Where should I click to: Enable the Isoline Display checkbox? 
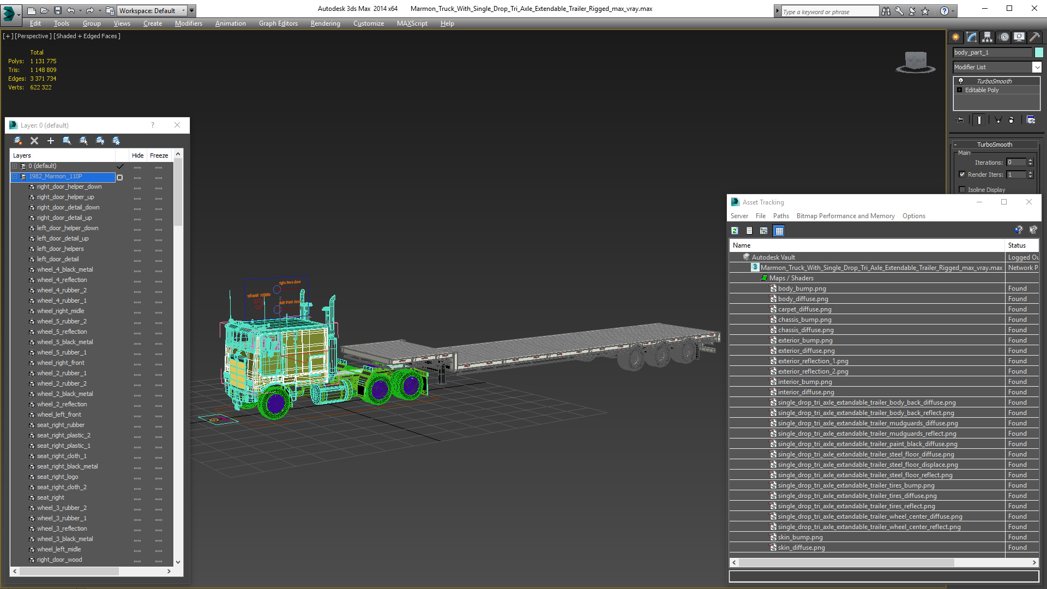(x=962, y=190)
